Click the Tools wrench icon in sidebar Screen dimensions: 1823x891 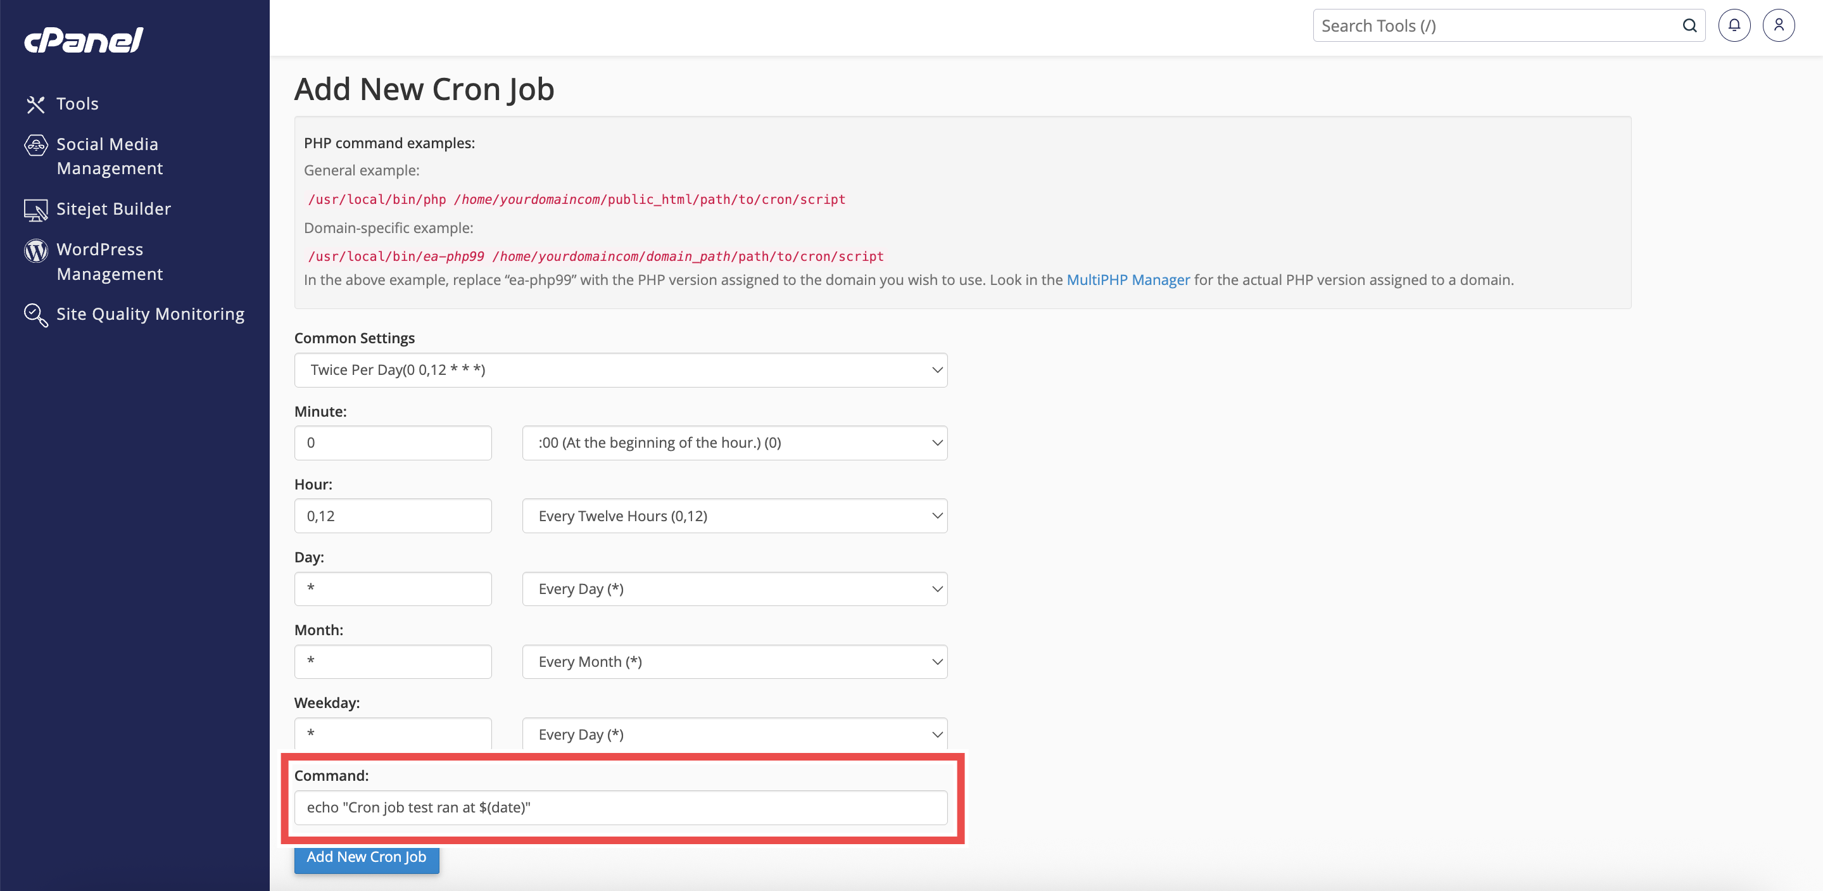point(35,104)
